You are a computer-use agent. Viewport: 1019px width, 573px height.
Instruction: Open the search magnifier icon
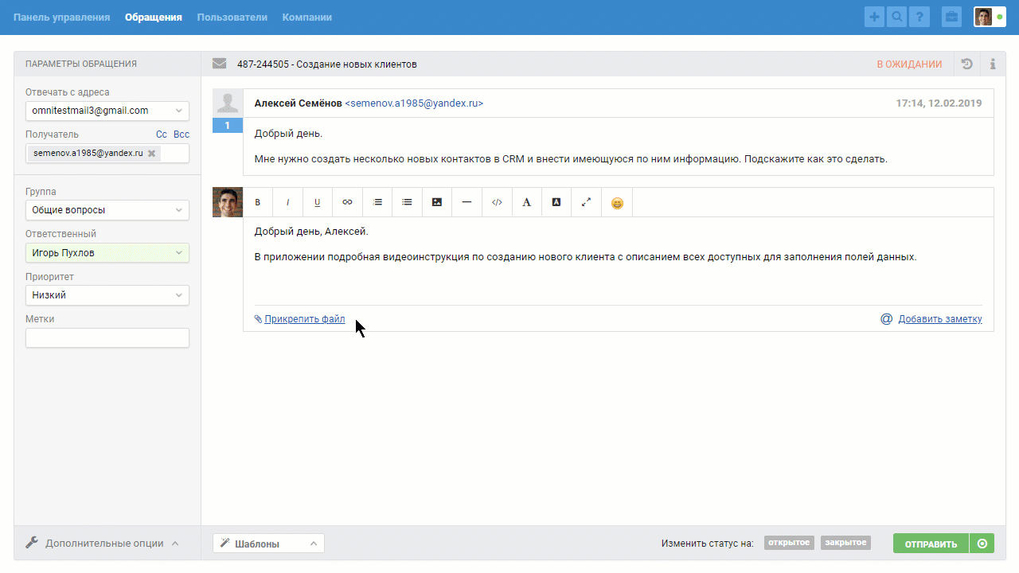pyautogui.click(x=896, y=17)
